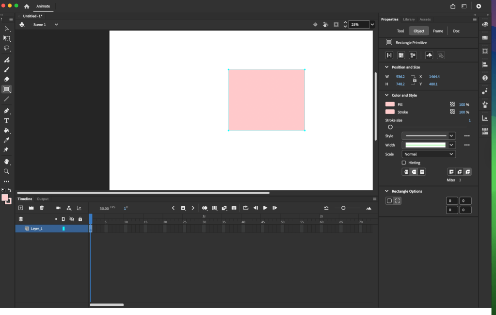Click the Zoom magnifier tool
Viewport: 496px width, 315px height.
tap(7, 171)
